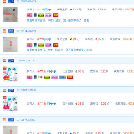Click the magenta 立刻 badge in the 32.6 元 task
The width and height of the screenshot is (134, 134).
click(29, 15)
